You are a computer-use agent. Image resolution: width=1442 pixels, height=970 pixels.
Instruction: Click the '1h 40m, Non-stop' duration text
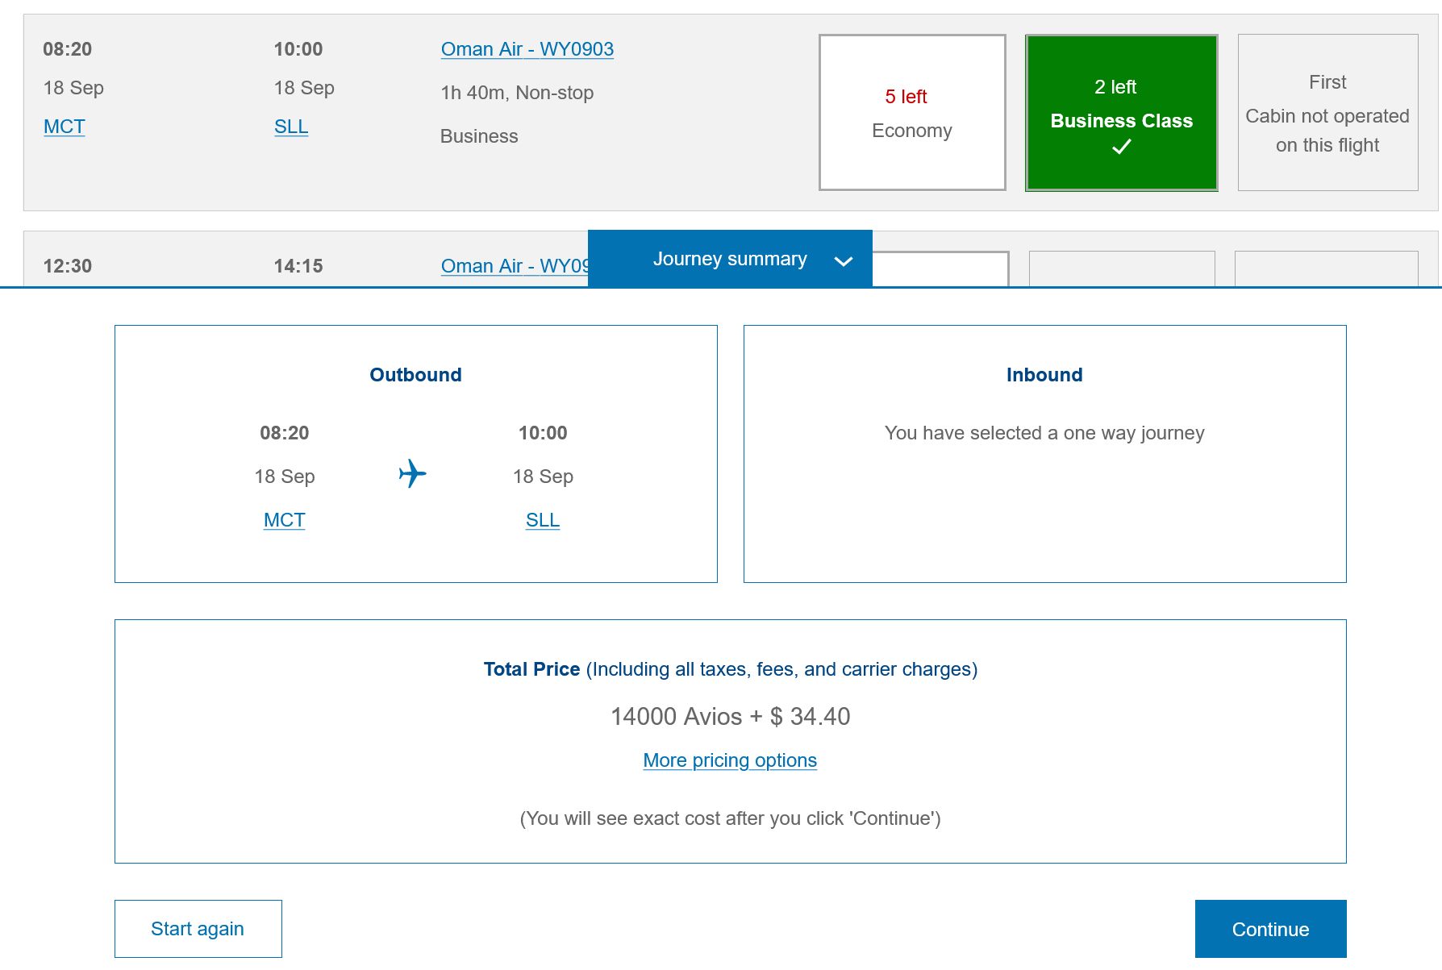click(517, 93)
